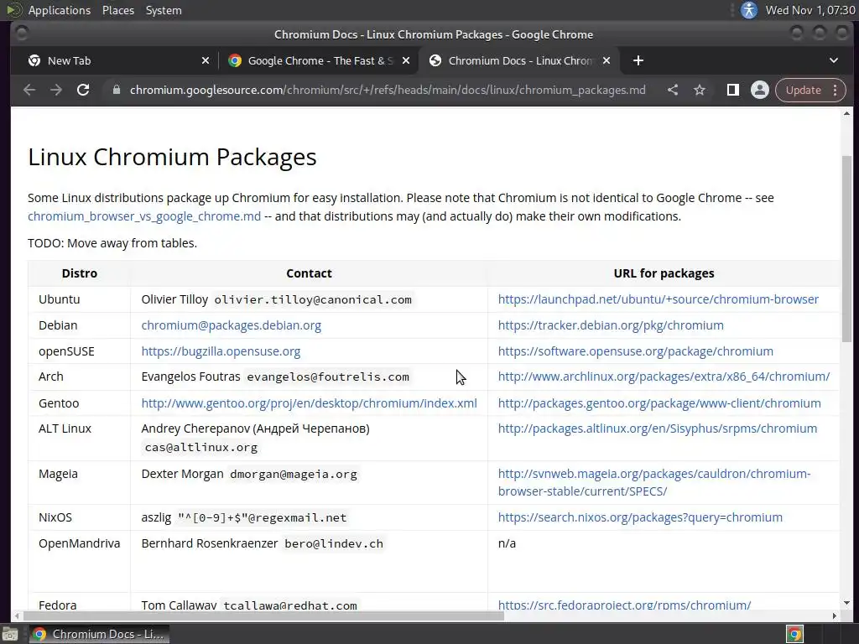Open the gentoo.org desktop chromium index.xml link

tap(309, 403)
